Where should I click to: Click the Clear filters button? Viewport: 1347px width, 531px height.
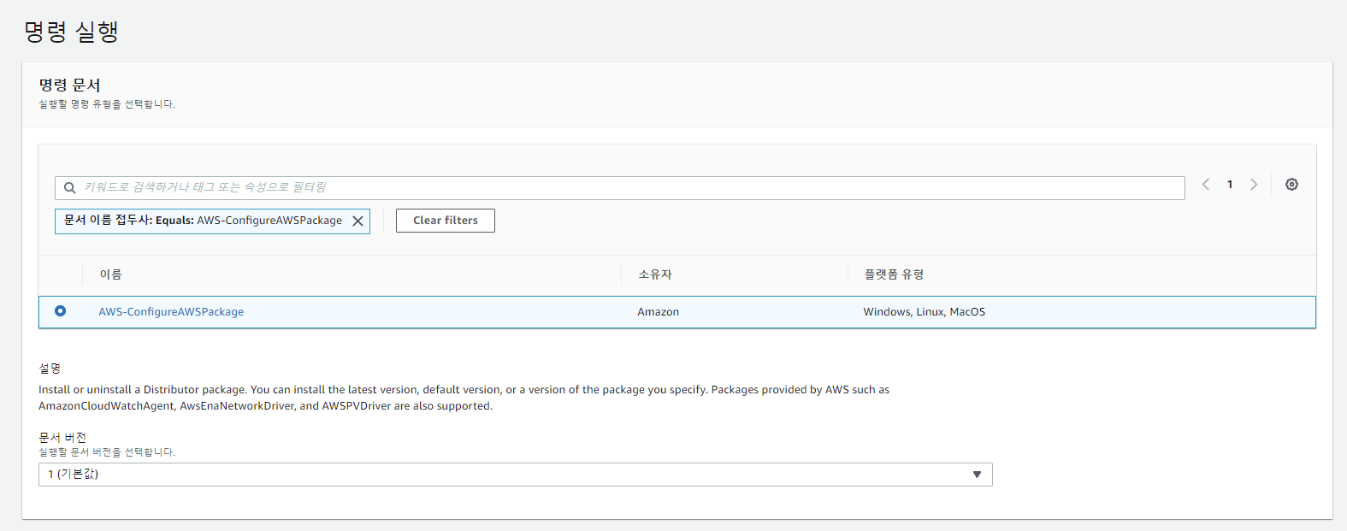pyautogui.click(x=446, y=221)
